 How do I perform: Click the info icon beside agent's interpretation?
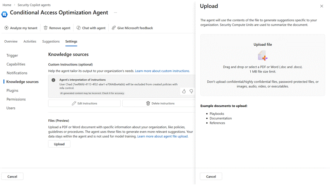point(53,80)
